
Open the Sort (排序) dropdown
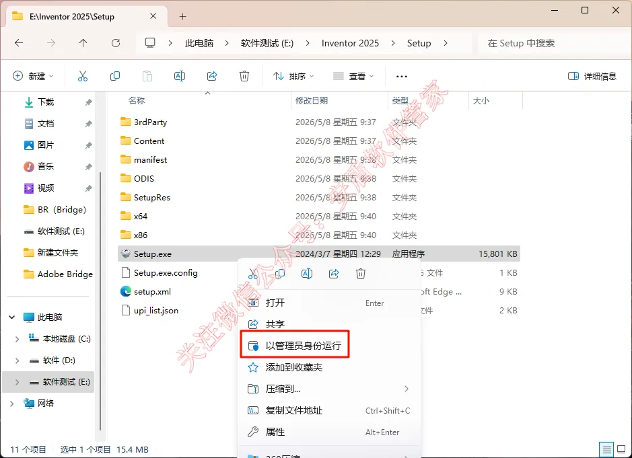[293, 76]
